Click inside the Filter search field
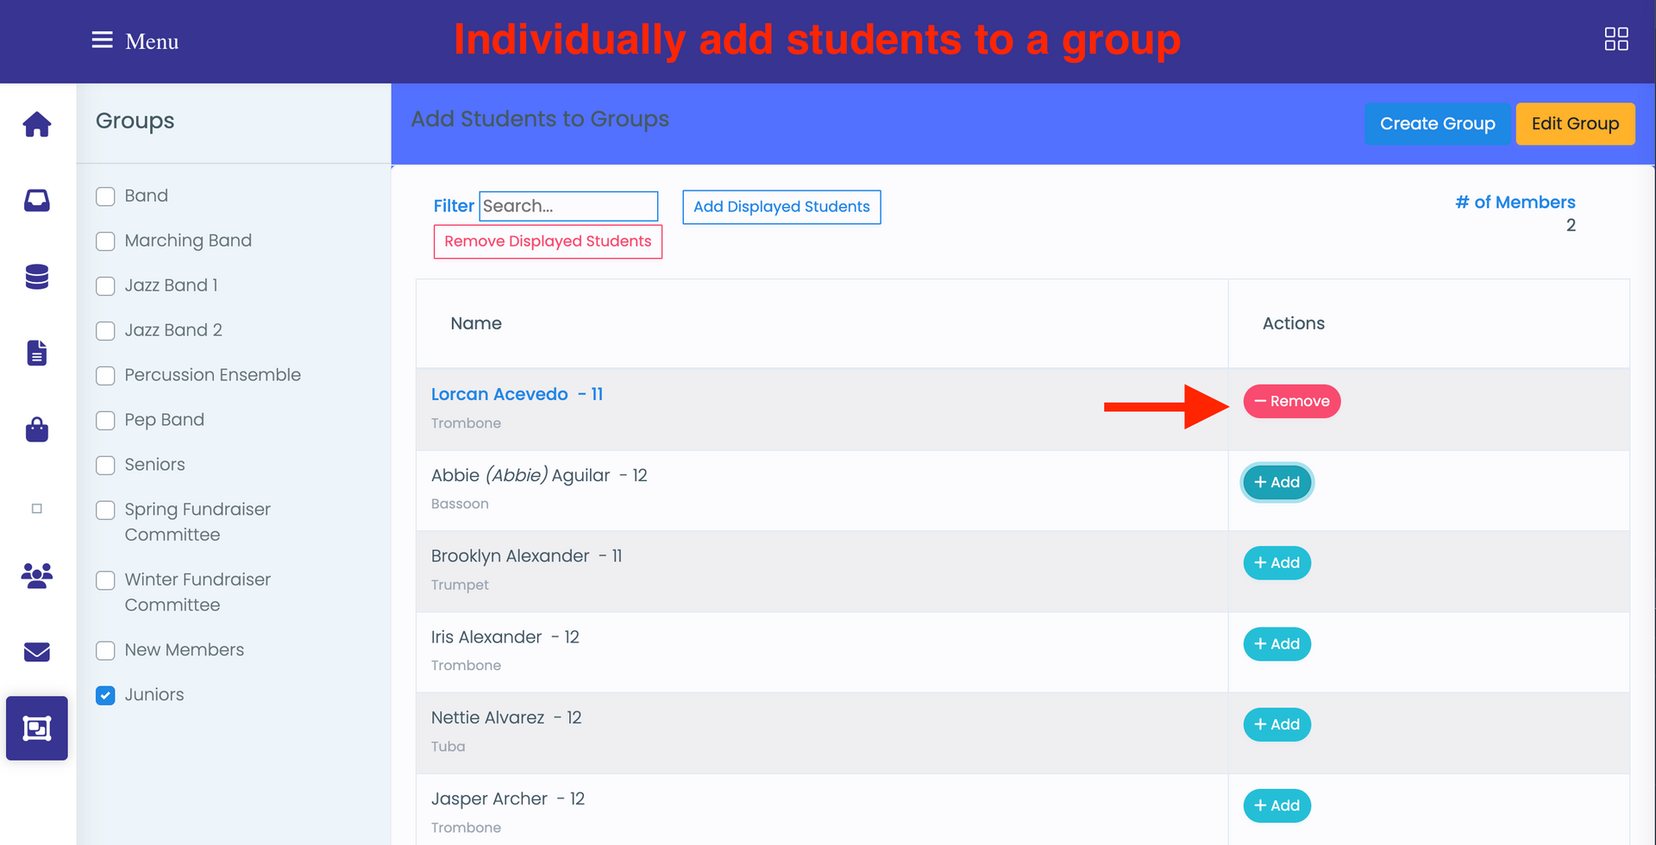 [x=568, y=206]
